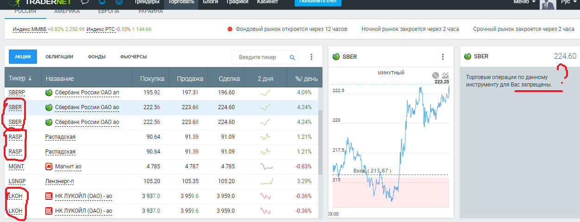Click SBERP sell price 197.31
Screen dimensions: 580x222
[190, 92]
